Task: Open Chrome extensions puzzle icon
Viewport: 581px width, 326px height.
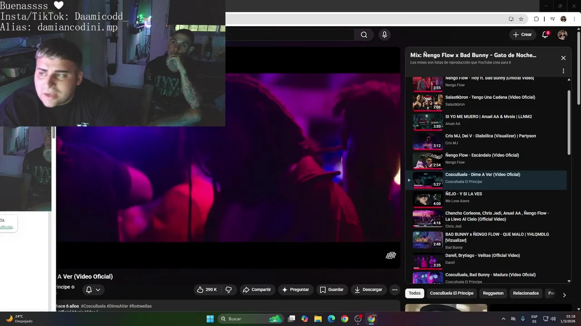Action: pyautogui.click(x=536, y=19)
